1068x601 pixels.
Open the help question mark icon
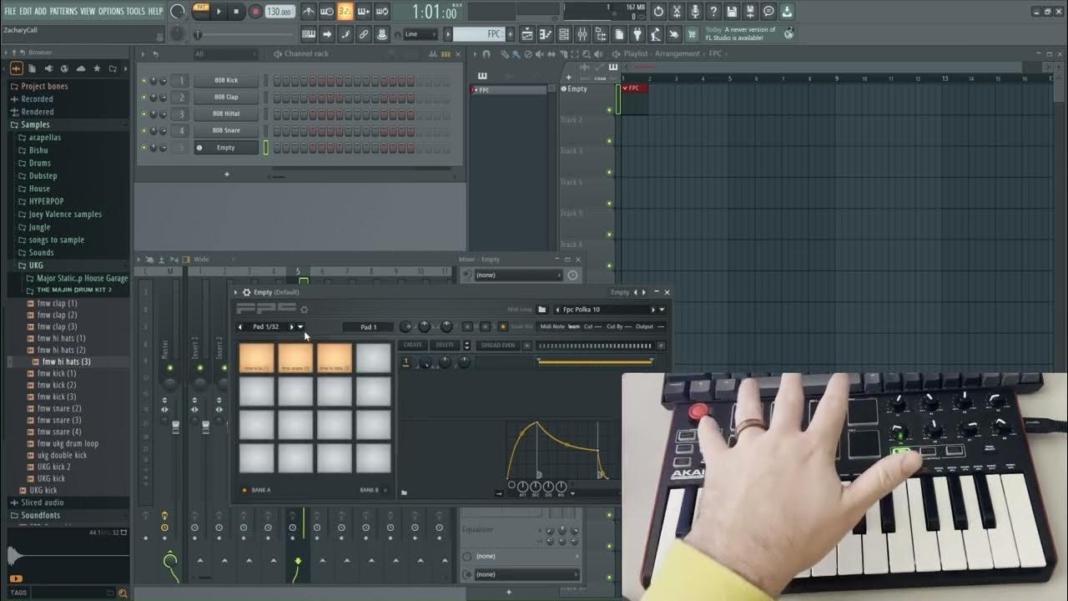713,12
